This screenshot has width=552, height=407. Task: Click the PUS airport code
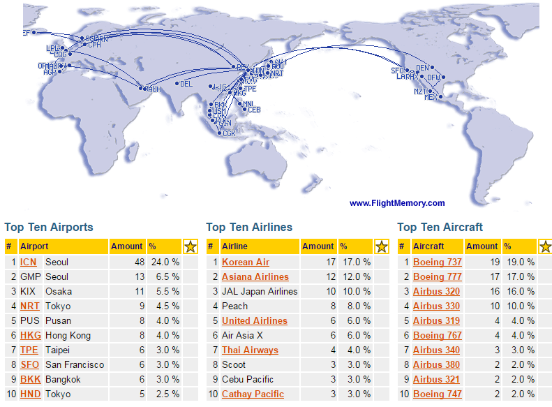(29, 320)
